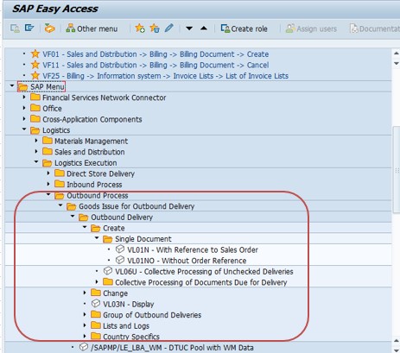400x353 pixels.
Task: Expand Lists and Logs folder
Action: pyautogui.click(x=85, y=325)
